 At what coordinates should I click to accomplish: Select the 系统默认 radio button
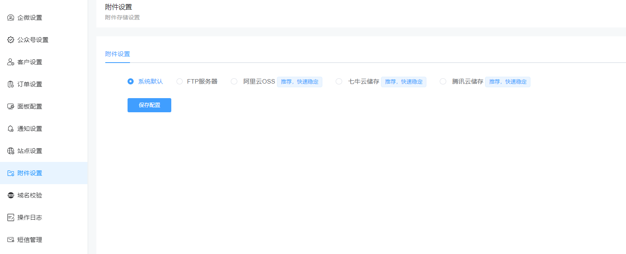click(130, 82)
